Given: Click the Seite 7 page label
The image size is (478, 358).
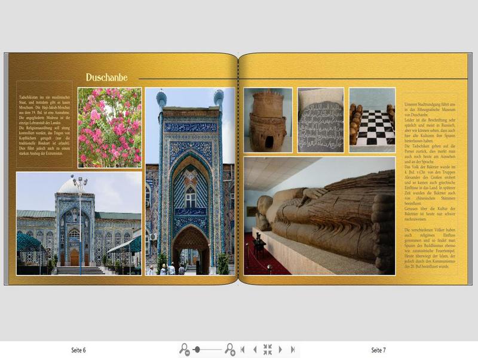Looking at the screenshot, I should coord(378,350).
